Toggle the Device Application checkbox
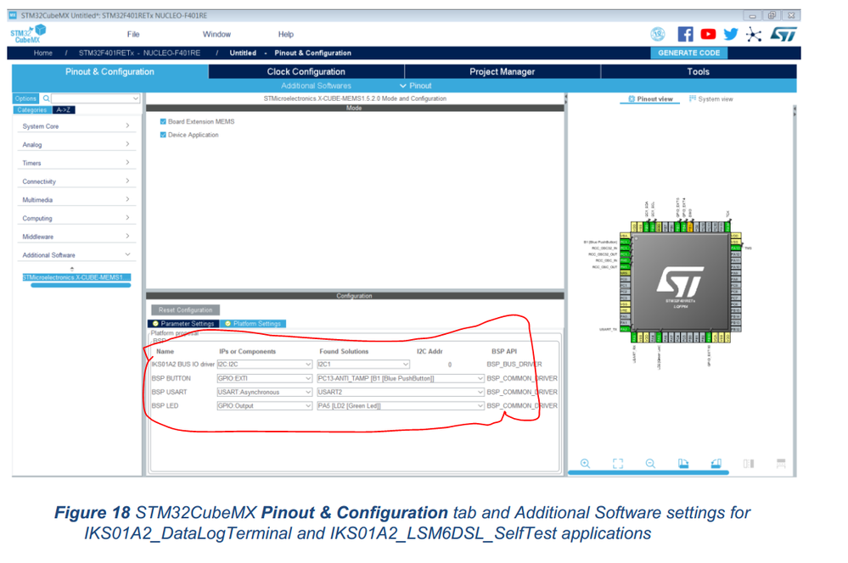The image size is (848, 563). (x=163, y=135)
